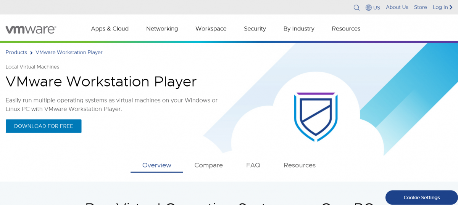Click the breadcrumb chevron separator
The width and height of the screenshot is (458, 205).
(31, 53)
